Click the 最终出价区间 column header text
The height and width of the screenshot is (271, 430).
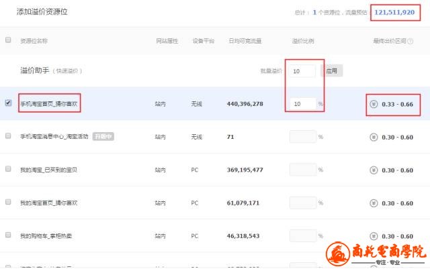(x=390, y=41)
